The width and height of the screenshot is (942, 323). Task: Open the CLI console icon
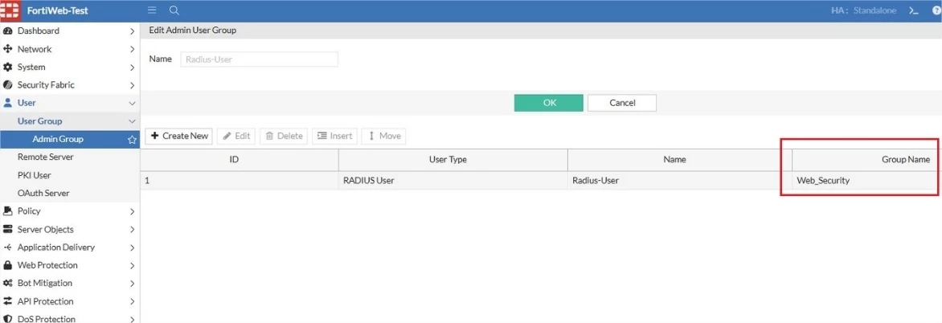[914, 10]
